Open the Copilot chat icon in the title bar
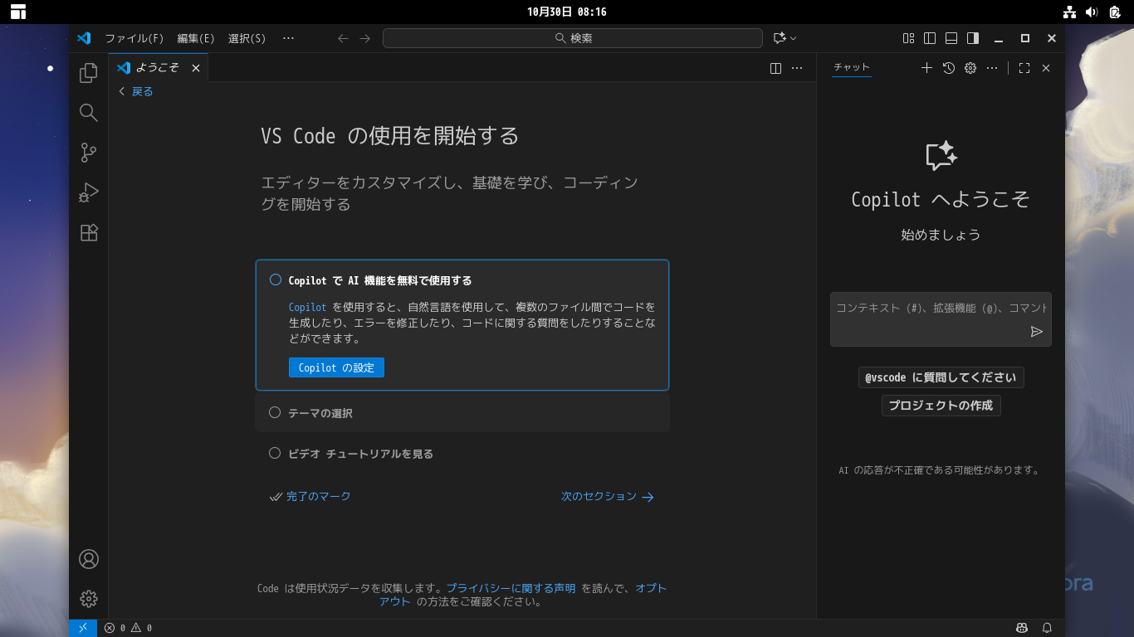The height and width of the screenshot is (637, 1134). pyautogui.click(x=779, y=38)
